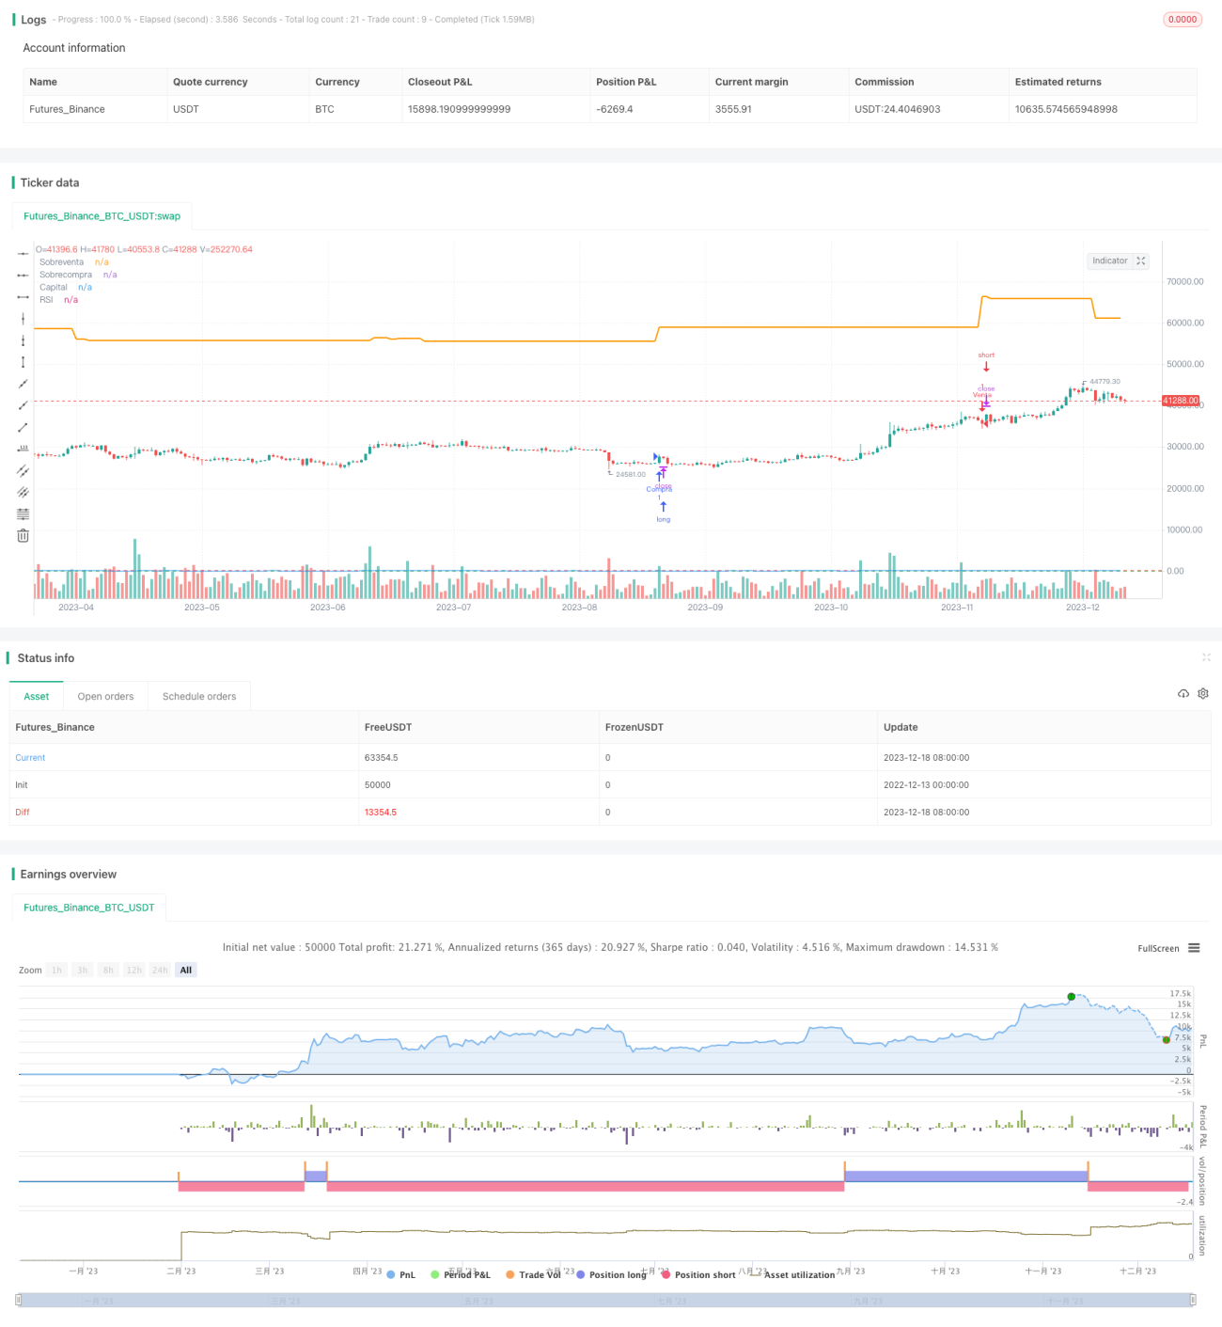The height and width of the screenshot is (1327, 1222).
Task: Toggle the Position long legend series
Action: pos(611,1274)
